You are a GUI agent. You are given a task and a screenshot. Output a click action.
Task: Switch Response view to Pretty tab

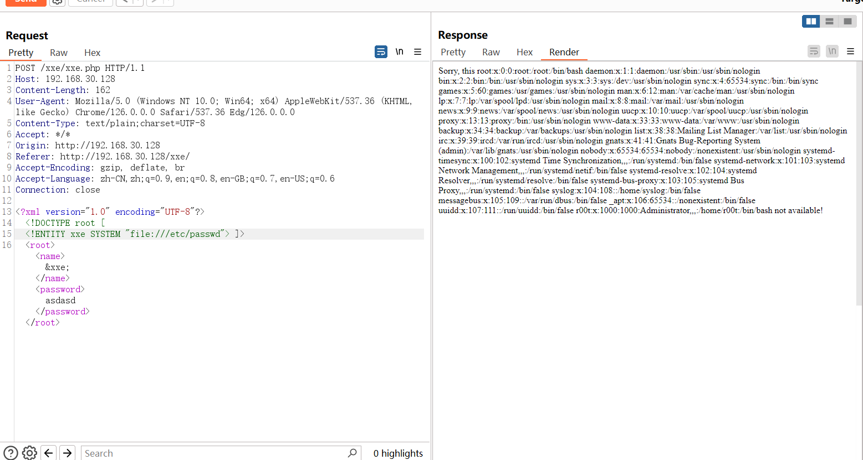pyautogui.click(x=453, y=52)
